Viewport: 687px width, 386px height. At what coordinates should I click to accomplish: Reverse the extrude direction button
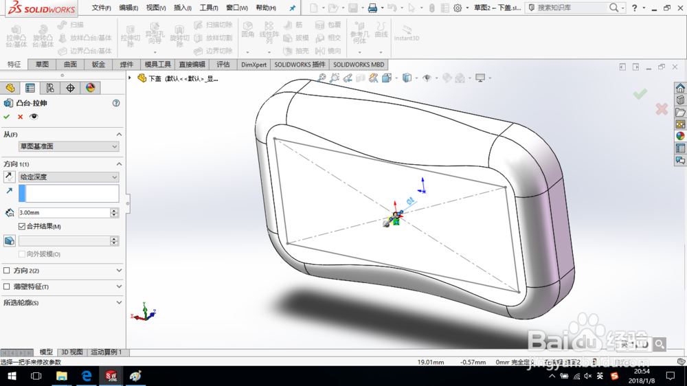coord(9,177)
